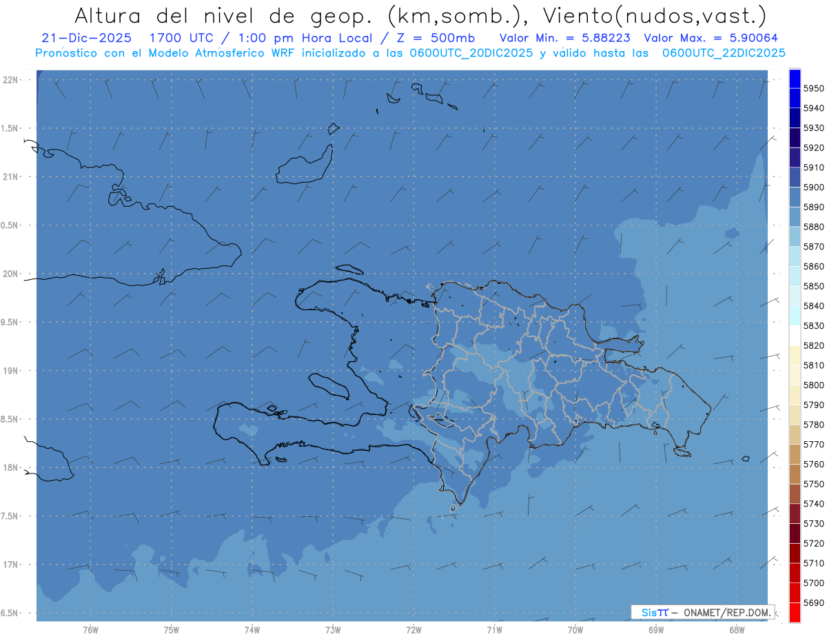
Task: Click the '69W' longitude label
Action: click(656, 629)
